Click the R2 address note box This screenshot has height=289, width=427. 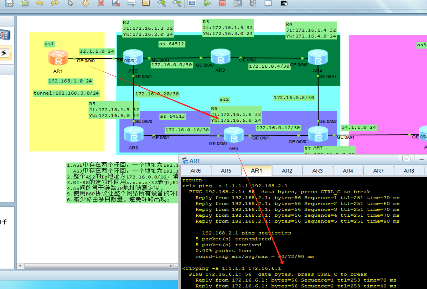[148, 28]
